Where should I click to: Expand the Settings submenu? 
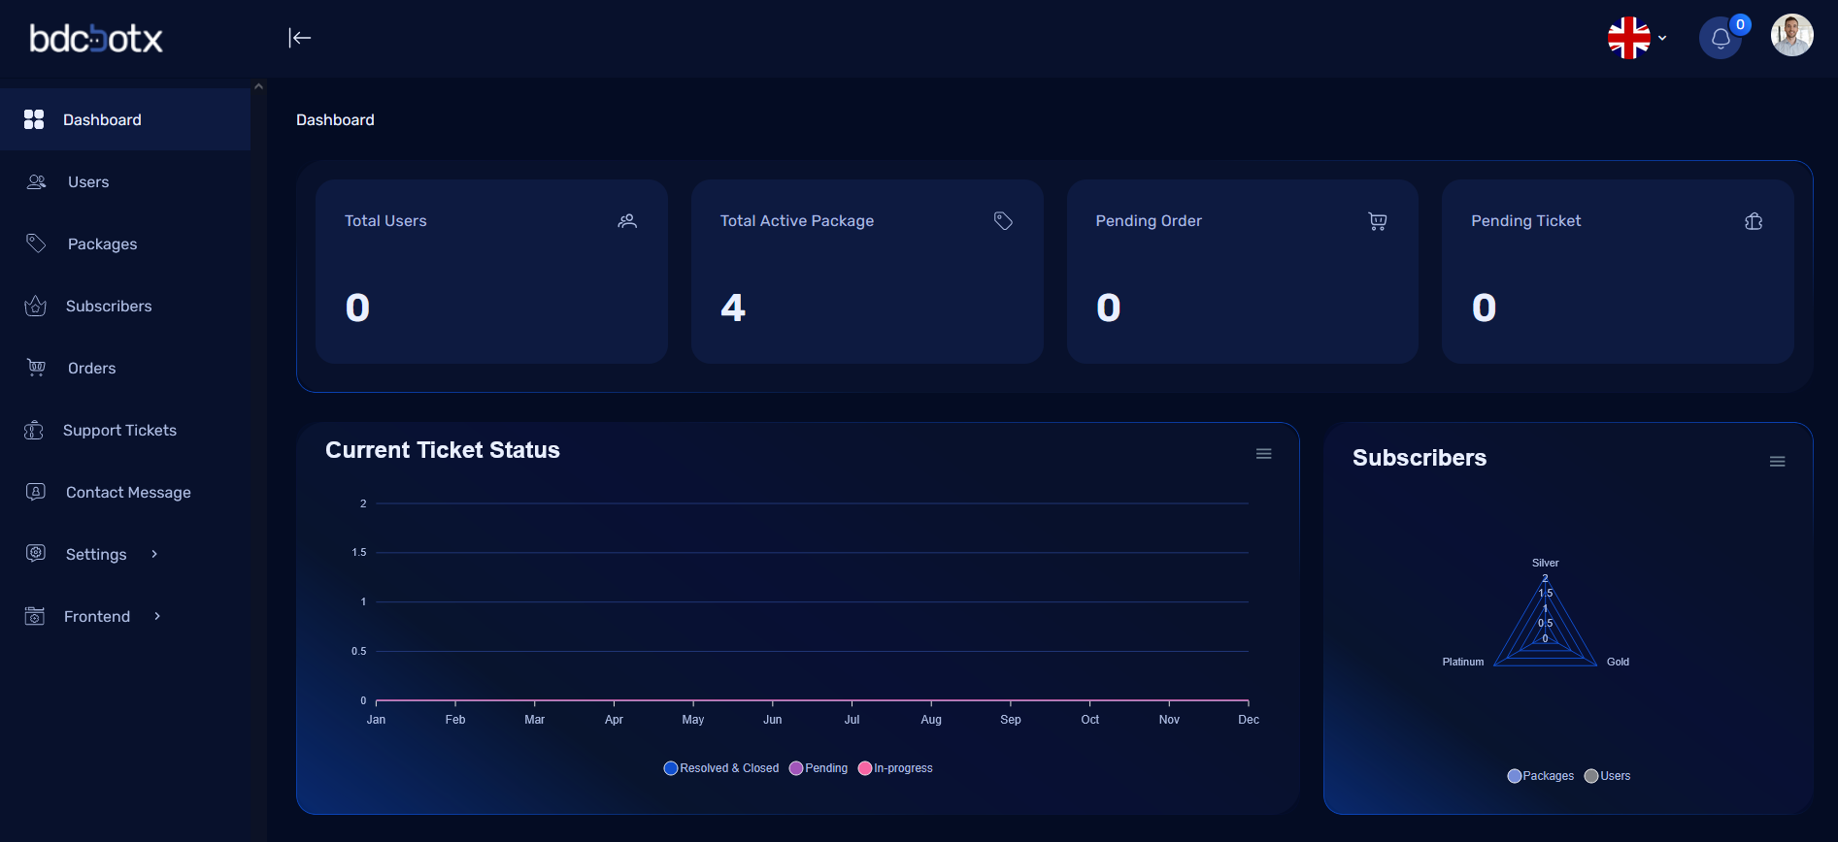pos(95,554)
